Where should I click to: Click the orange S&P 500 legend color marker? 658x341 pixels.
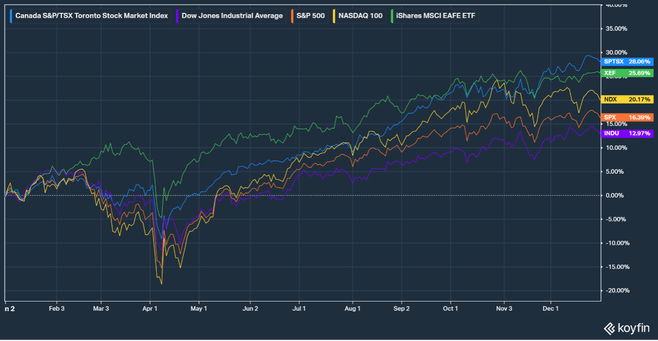293,16
